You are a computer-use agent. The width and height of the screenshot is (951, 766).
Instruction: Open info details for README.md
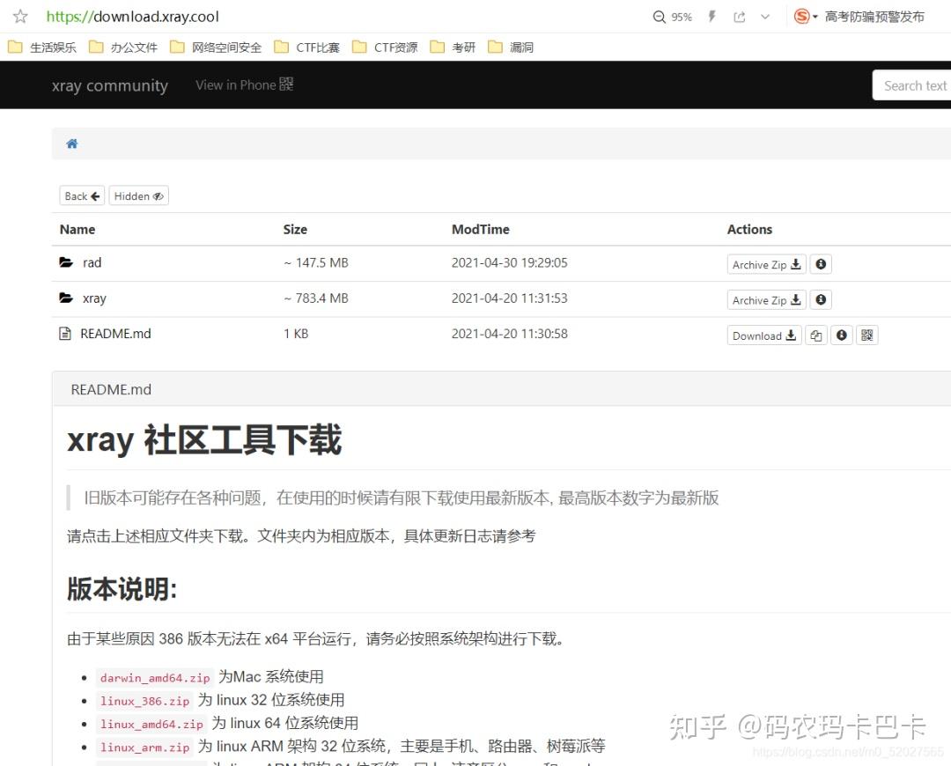[842, 335]
